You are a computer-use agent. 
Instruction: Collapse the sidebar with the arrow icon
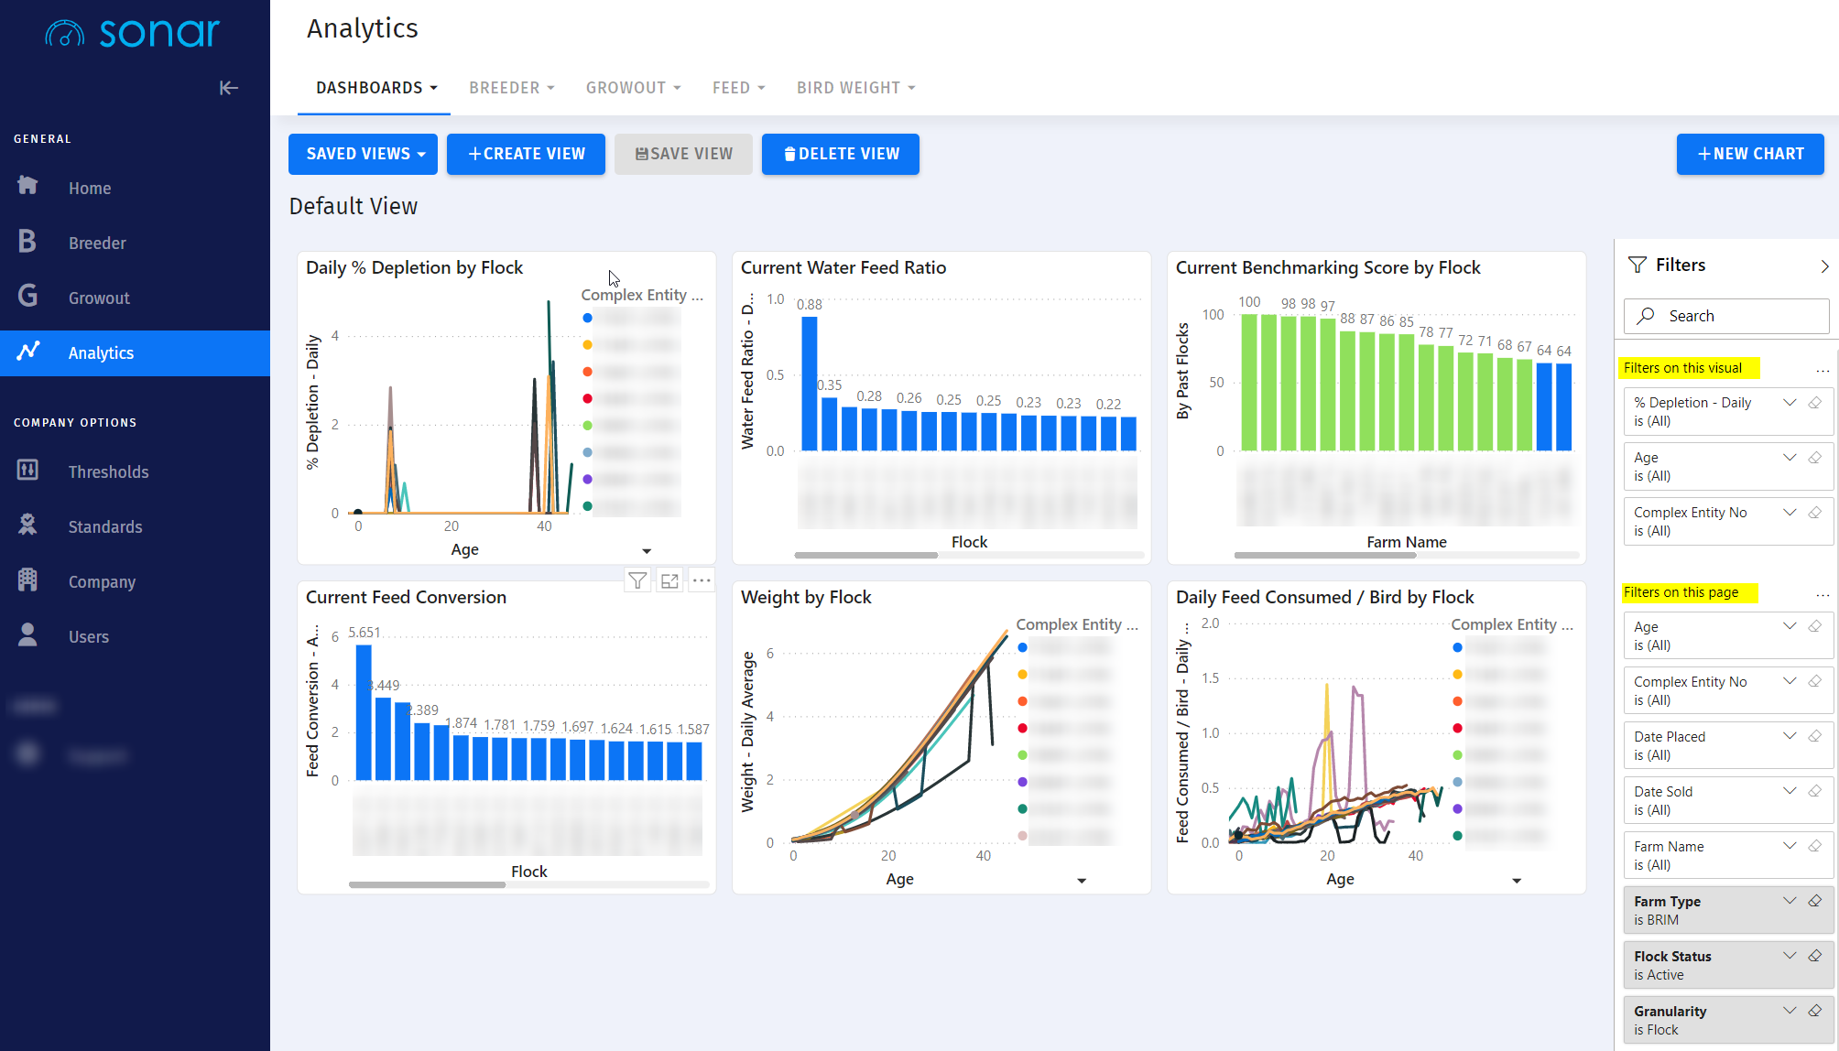(229, 88)
